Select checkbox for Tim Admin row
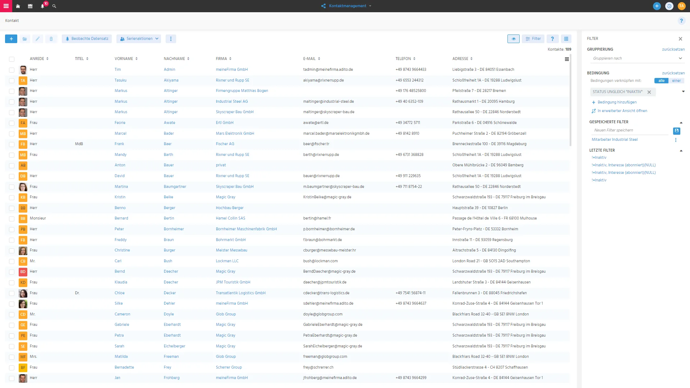This screenshot has height=388, width=690. [11, 70]
